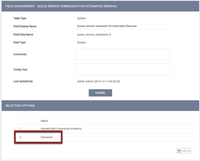Click the Last Updated by Admin value
Screen dimensions: 200x161
pos(98,81)
